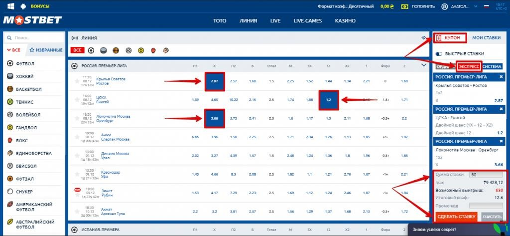Change language via Russian flag

click(x=487, y=6)
